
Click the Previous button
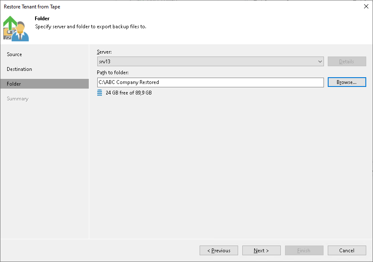point(219,250)
